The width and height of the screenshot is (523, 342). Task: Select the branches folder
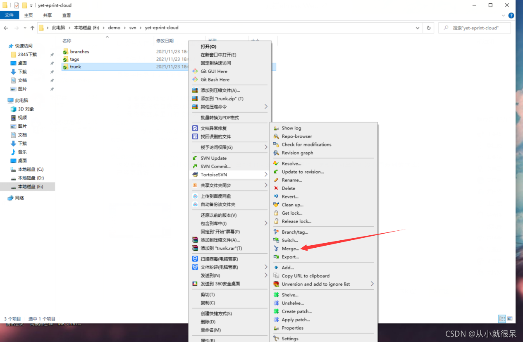pyautogui.click(x=79, y=52)
